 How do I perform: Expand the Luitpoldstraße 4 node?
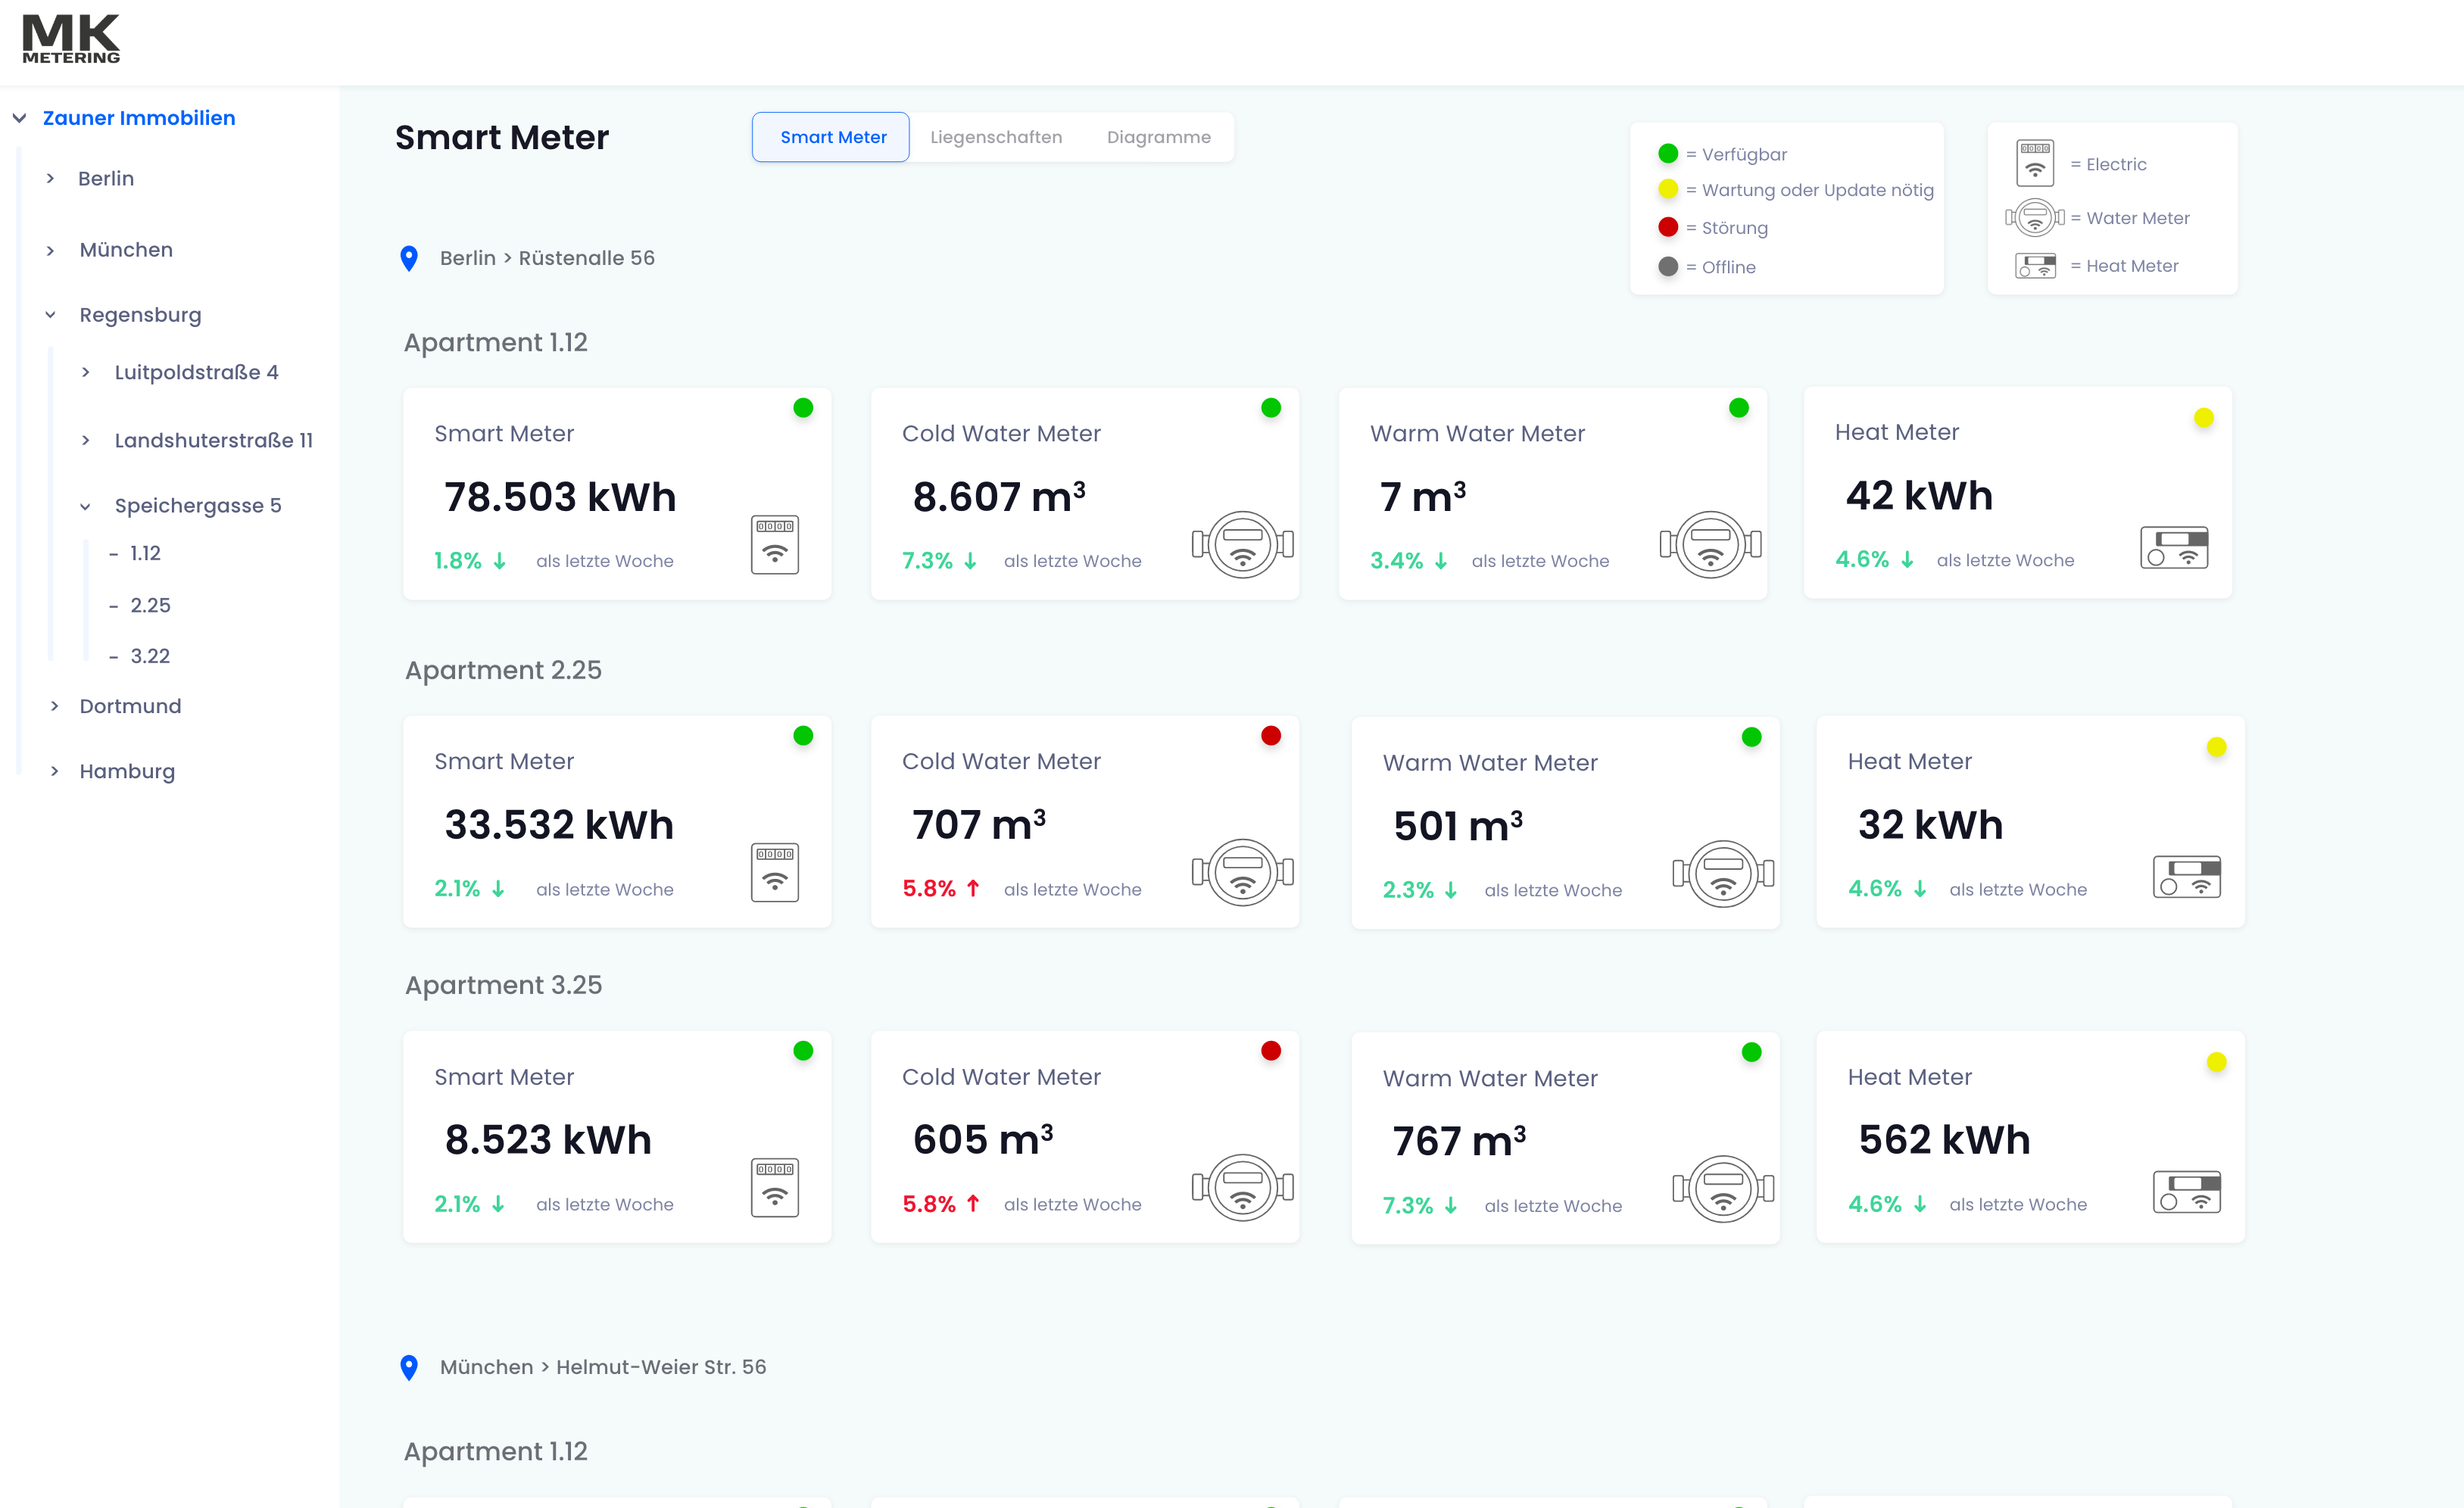[86, 372]
